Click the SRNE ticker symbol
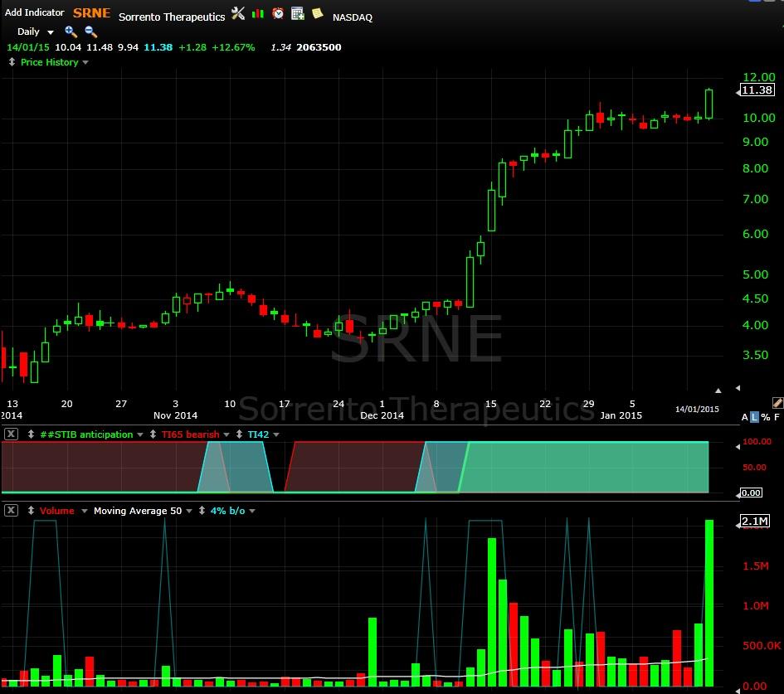The height and width of the screenshot is (694, 784). (x=91, y=13)
